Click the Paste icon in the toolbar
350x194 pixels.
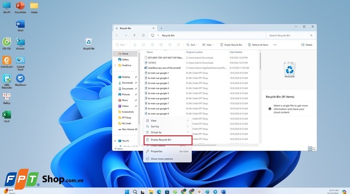click(x=152, y=45)
